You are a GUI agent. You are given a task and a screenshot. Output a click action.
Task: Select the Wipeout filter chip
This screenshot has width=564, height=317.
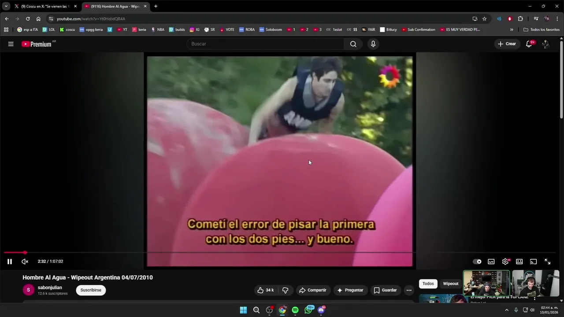[450, 284]
